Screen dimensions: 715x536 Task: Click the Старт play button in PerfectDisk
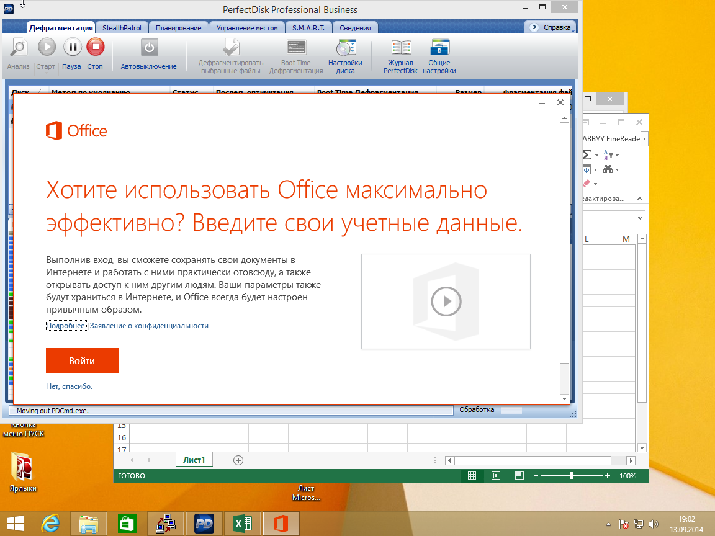click(47, 47)
